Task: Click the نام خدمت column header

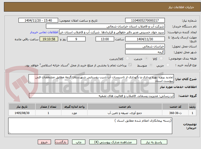Action: click(125, 107)
